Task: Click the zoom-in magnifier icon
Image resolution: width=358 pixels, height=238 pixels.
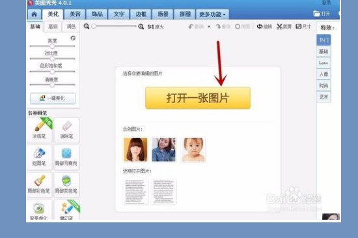Action: [x=141, y=27]
